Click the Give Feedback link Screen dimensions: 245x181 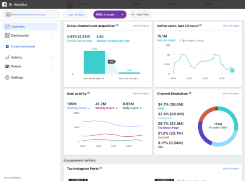(x=12, y=177)
